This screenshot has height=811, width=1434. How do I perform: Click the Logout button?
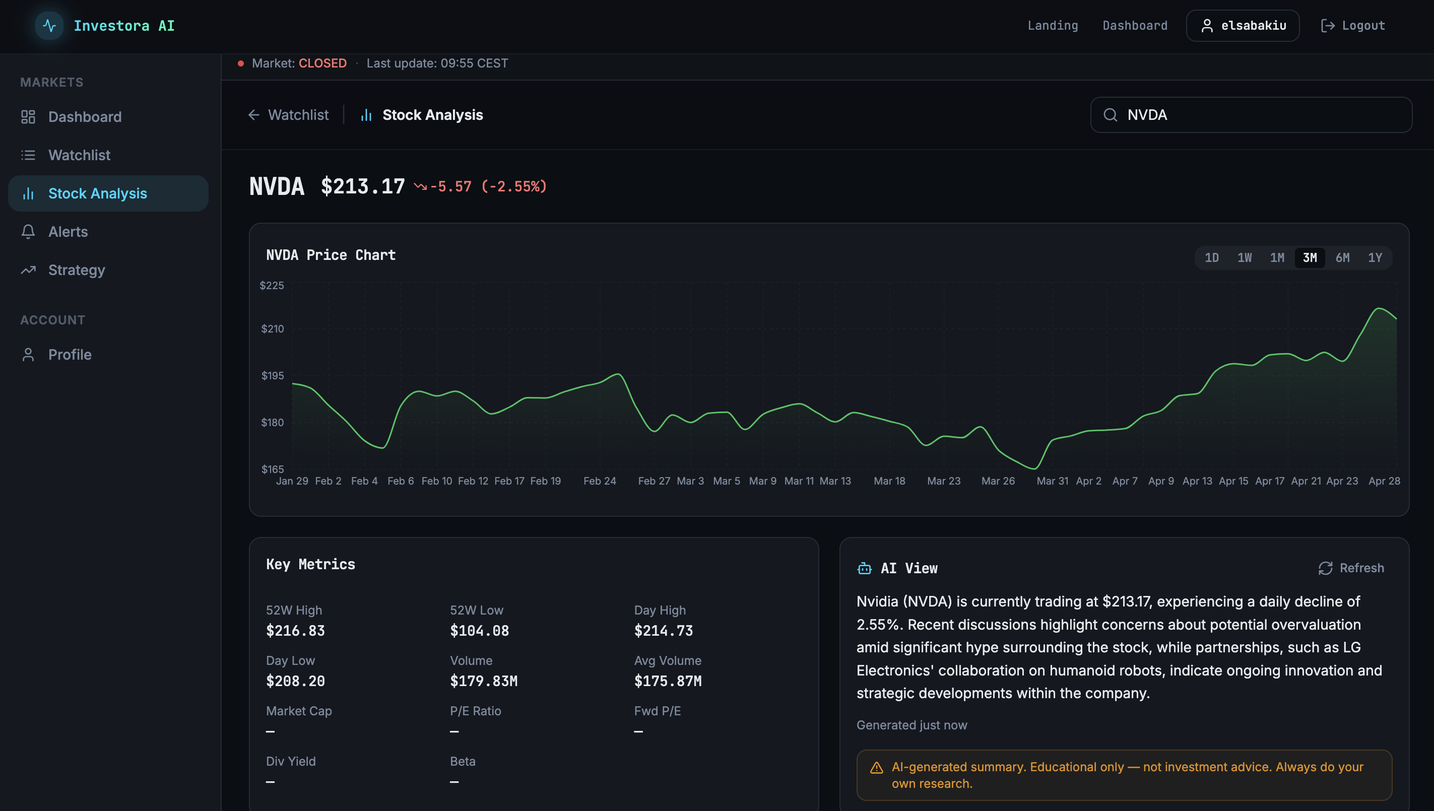click(x=1353, y=26)
